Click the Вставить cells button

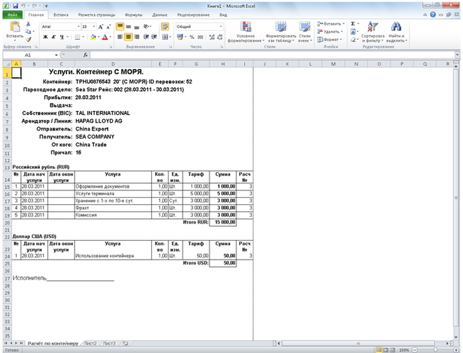(331, 24)
